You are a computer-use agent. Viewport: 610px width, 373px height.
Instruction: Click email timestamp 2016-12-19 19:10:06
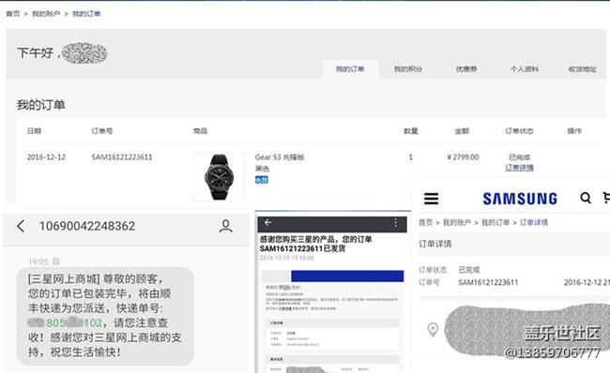tap(287, 258)
